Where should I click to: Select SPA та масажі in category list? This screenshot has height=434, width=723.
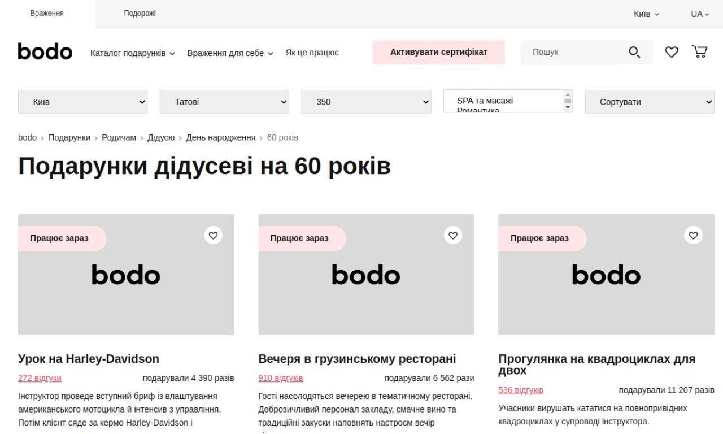pyautogui.click(x=485, y=101)
